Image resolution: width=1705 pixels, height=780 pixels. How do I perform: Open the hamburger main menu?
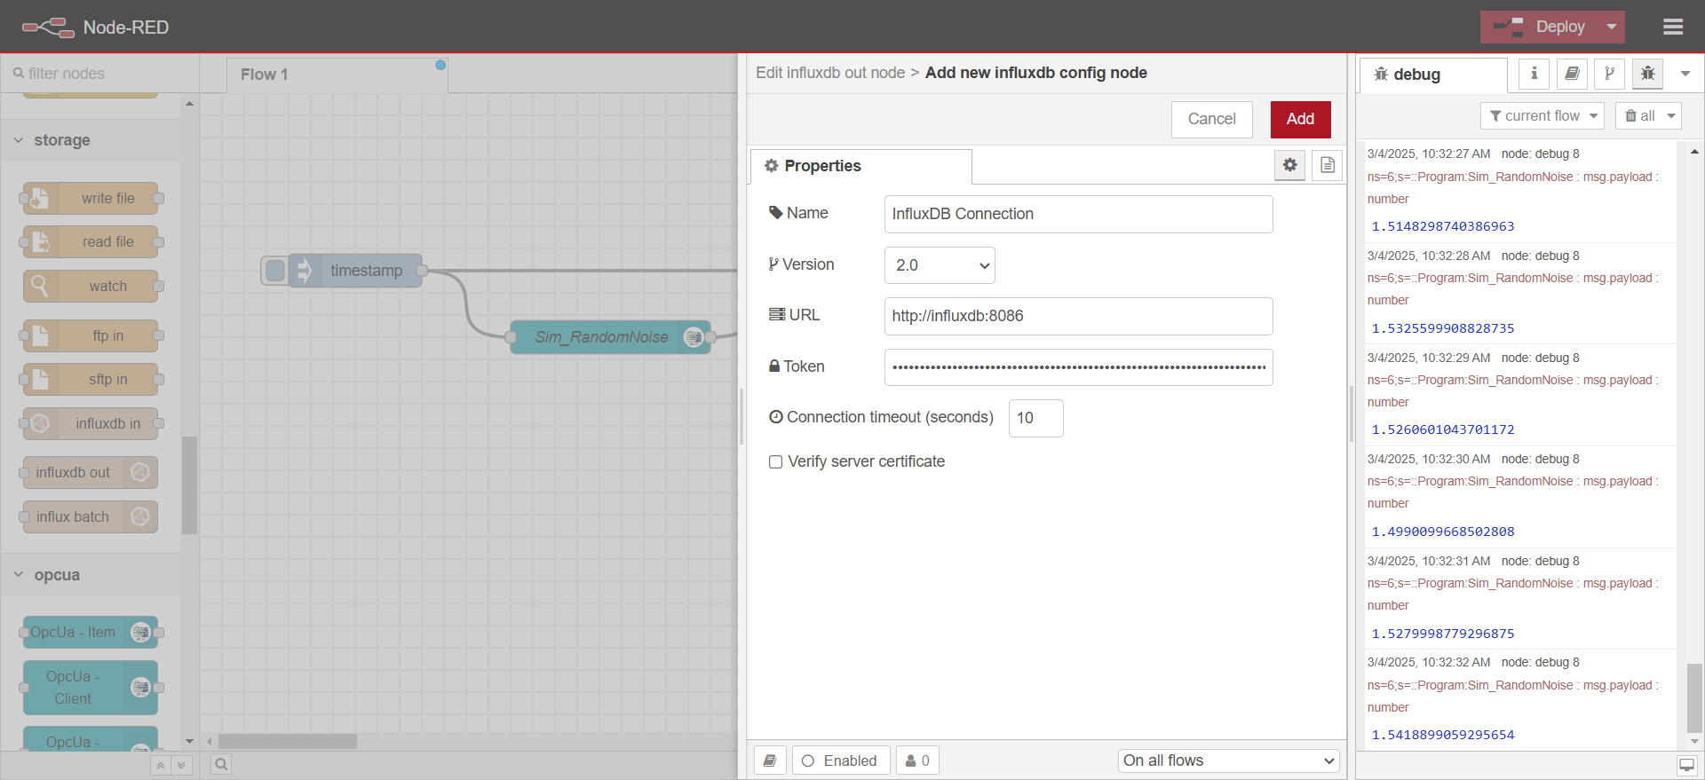point(1673,28)
